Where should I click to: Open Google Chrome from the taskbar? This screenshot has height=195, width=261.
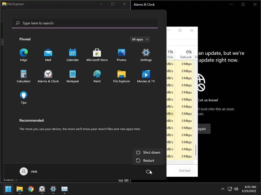pyautogui.click(x=31, y=189)
